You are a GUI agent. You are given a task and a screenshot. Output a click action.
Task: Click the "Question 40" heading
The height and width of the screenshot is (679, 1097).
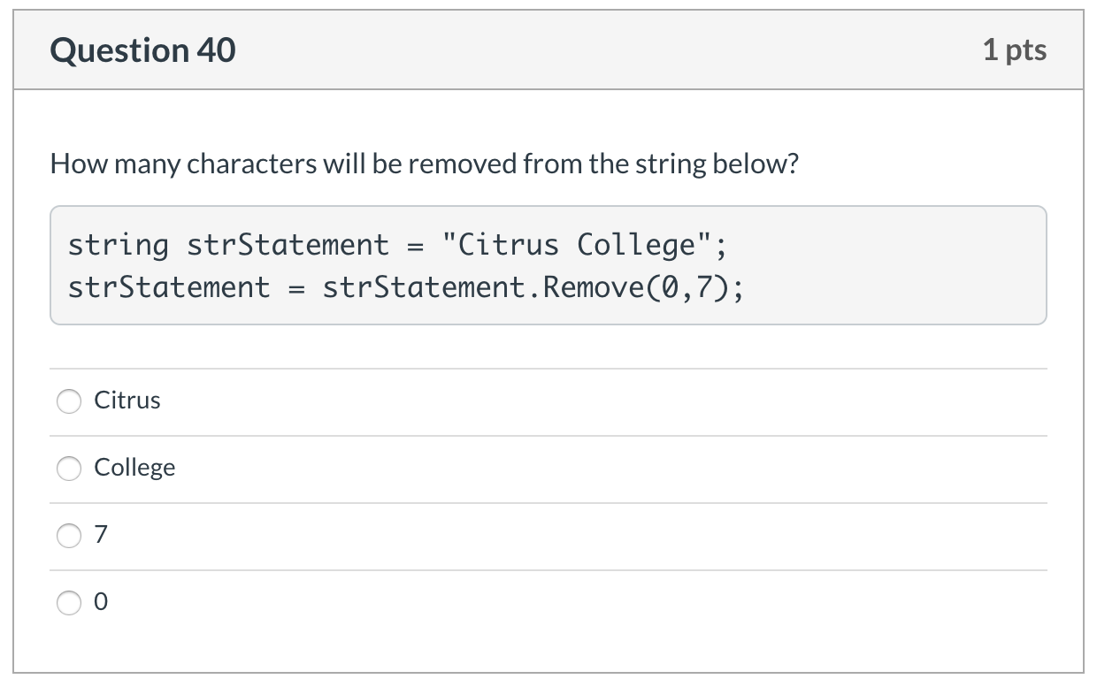[143, 50]
